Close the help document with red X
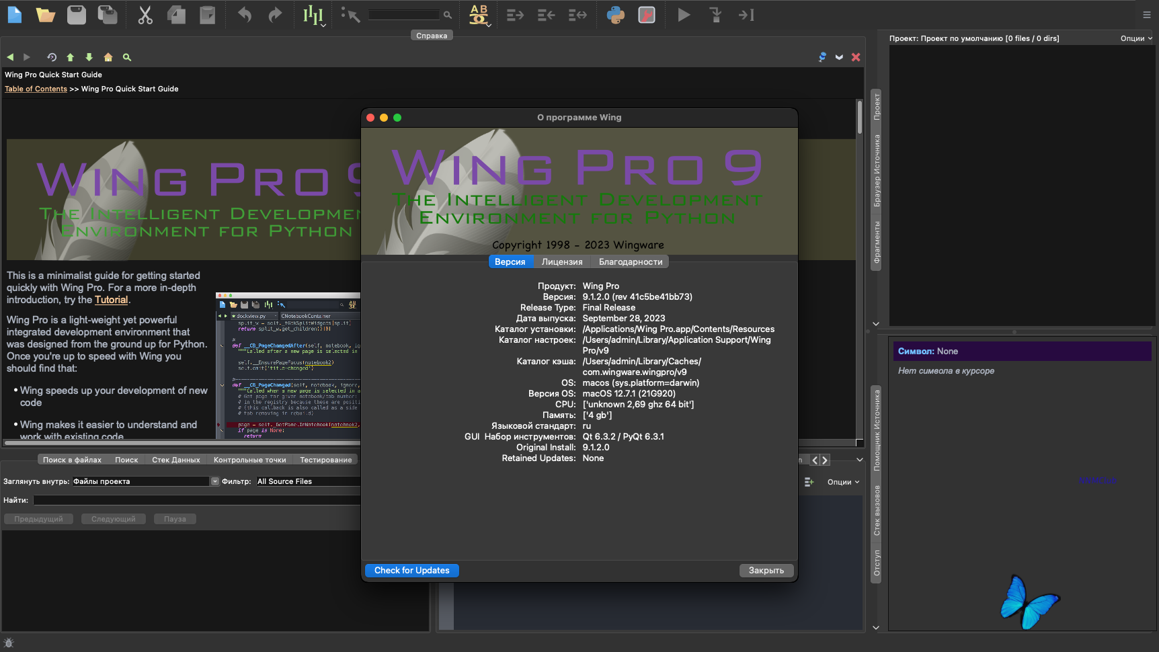 coord(856,57)
